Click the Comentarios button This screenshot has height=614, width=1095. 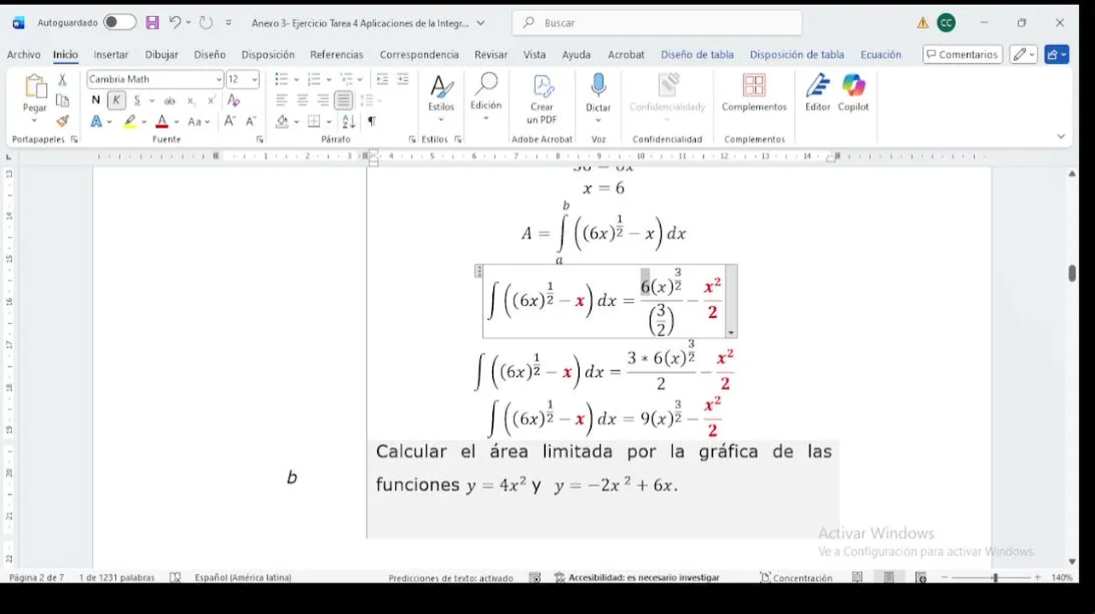(963, 55)
